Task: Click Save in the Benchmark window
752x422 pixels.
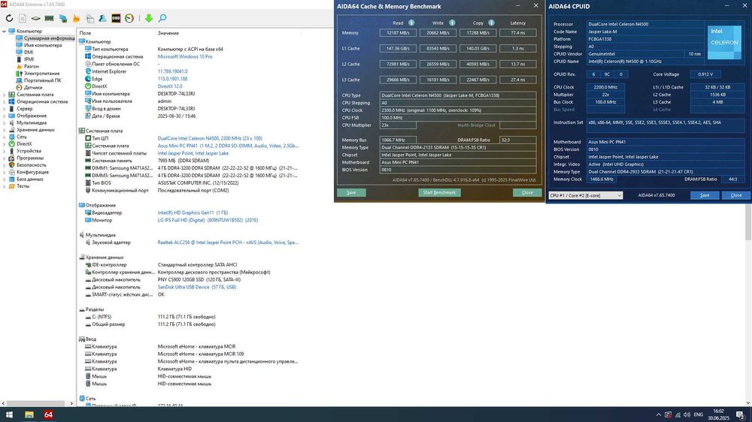Action: tap(351, 192)
